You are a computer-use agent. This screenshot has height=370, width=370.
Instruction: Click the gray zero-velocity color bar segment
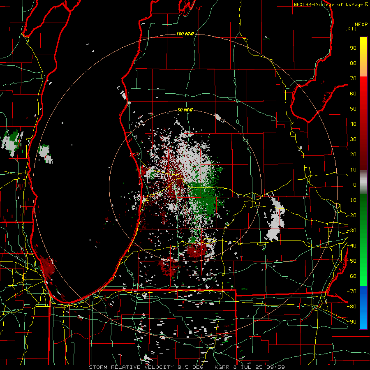tap(363, 182)
